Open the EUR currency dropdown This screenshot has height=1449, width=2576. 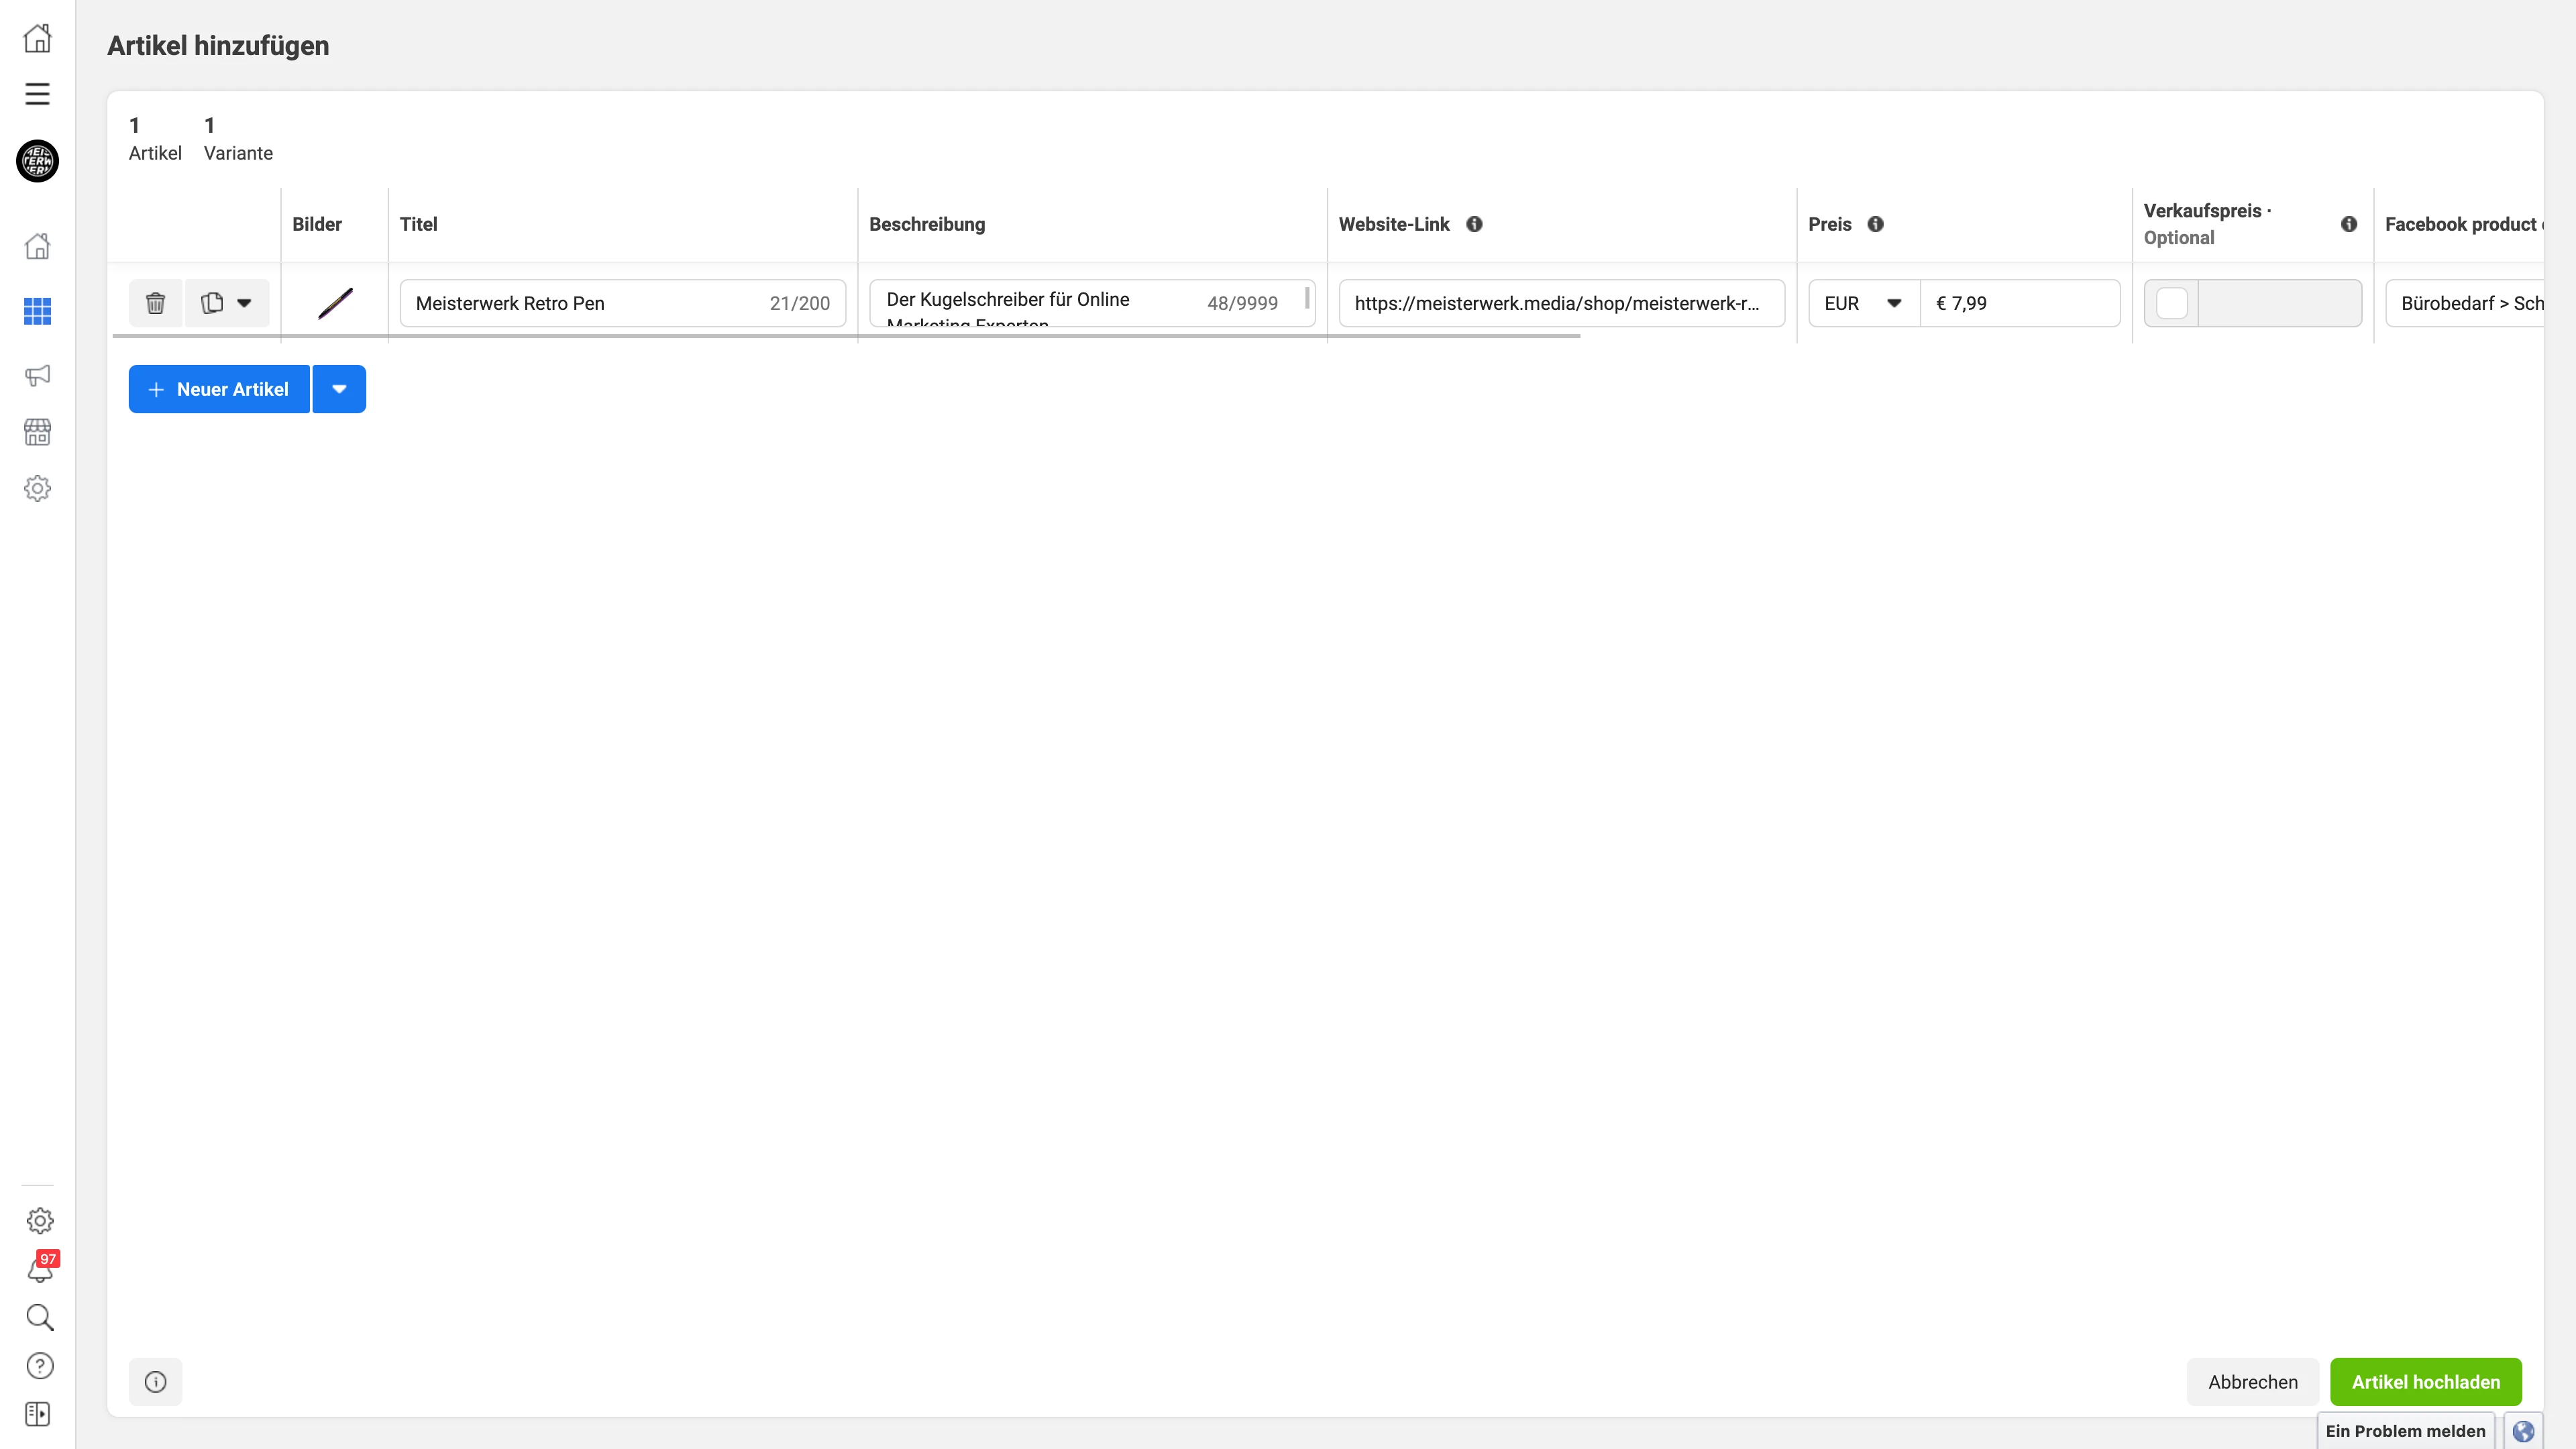[x=1863, y=303]
